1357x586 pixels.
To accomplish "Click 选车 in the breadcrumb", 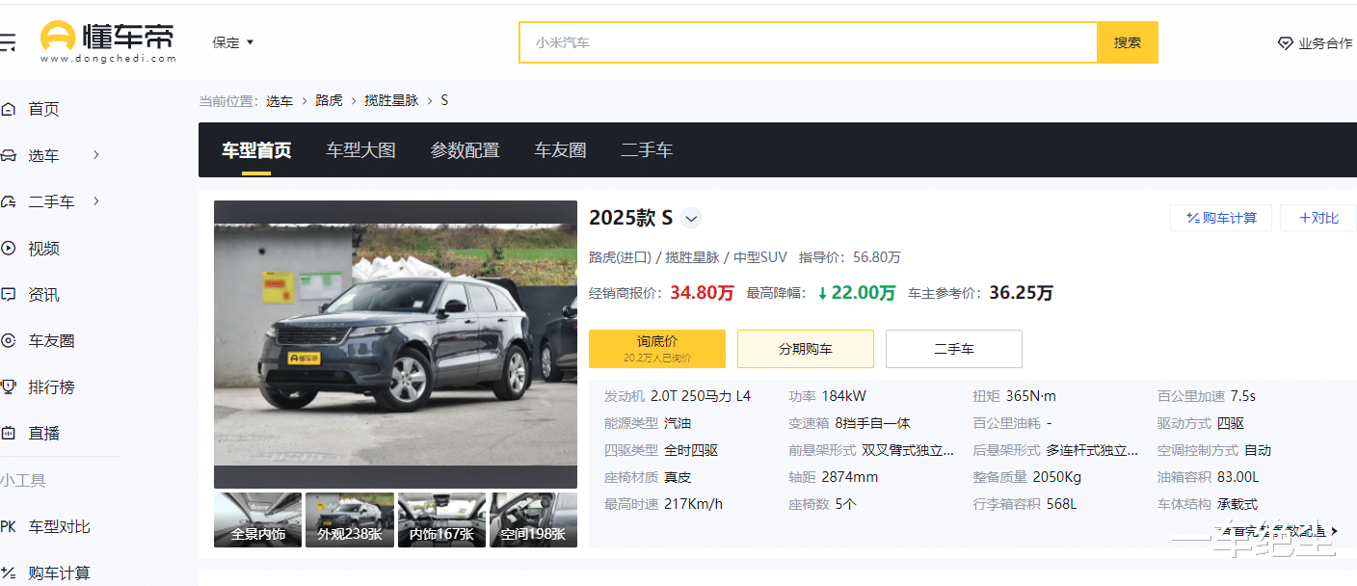I will coord(279,100).
